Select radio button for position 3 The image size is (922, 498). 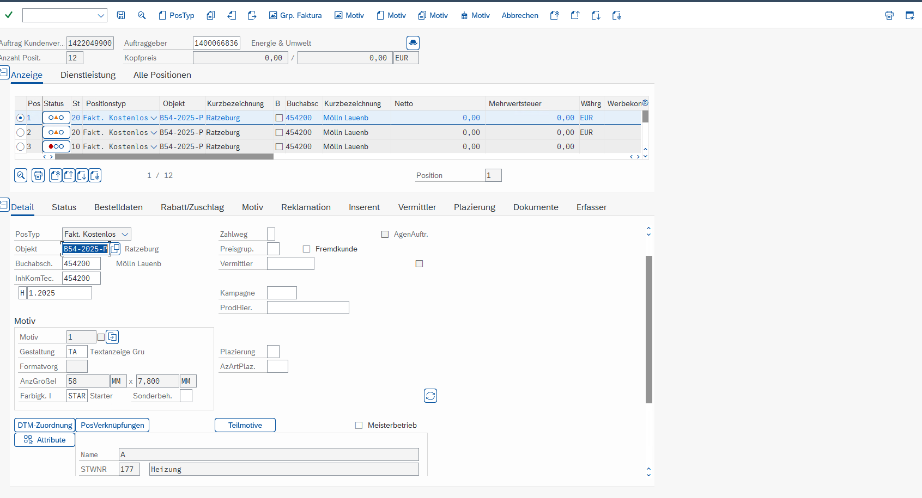[21, 146]
